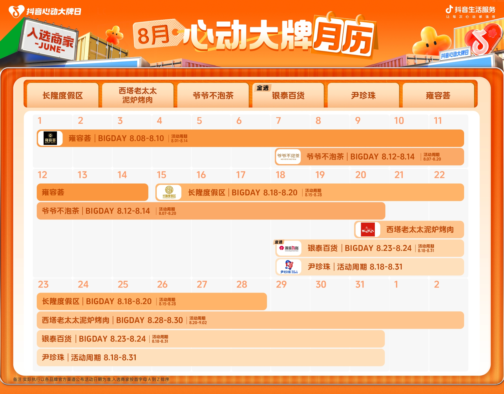The height and width of the screenshot is (394, 504).
Task: Click calendar date 8
Action: [318, 121]
